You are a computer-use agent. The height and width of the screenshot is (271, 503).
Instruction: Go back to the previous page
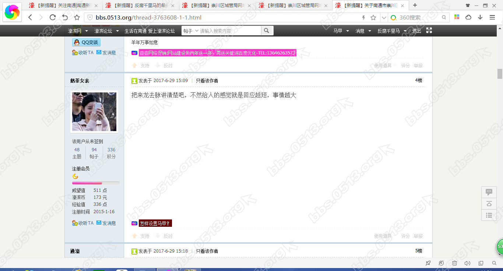(x=30, y=17)
